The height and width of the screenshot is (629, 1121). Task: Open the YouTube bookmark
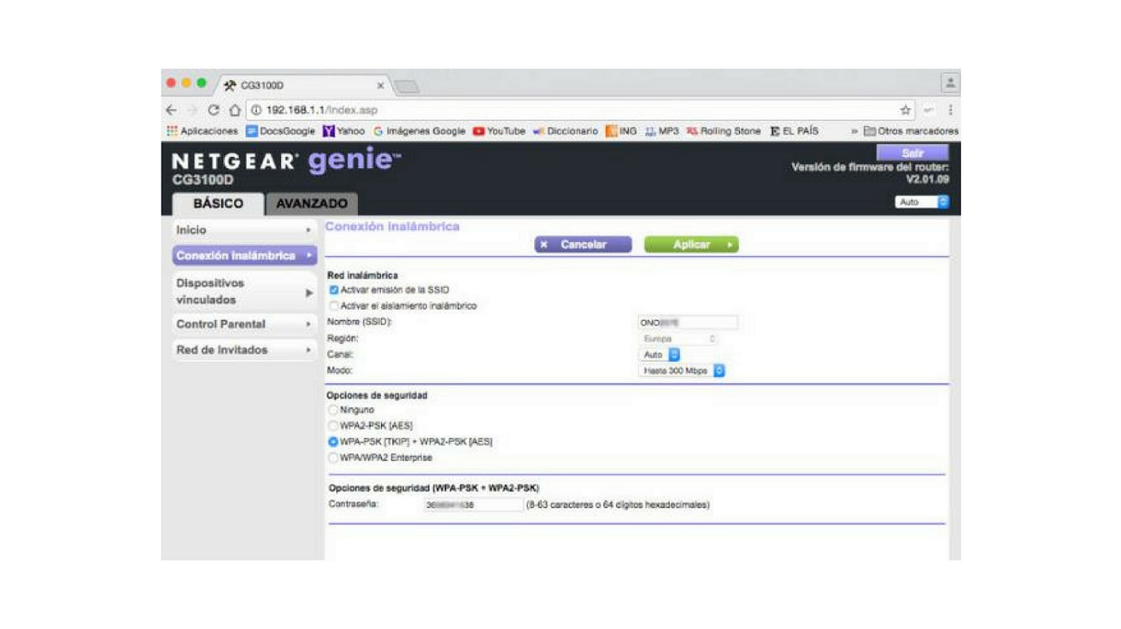point(500,131)
